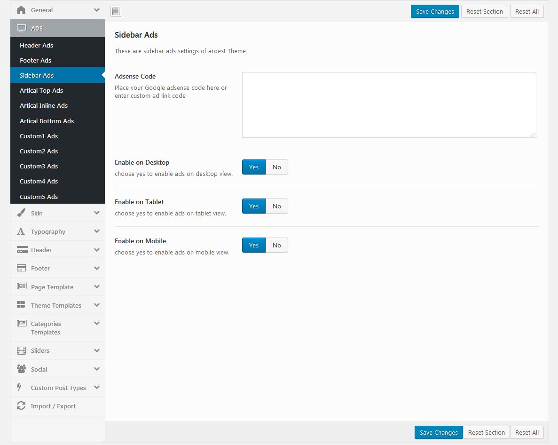Set Enable on Tablet to No
The image size is (558, 445).
[276, 206]
